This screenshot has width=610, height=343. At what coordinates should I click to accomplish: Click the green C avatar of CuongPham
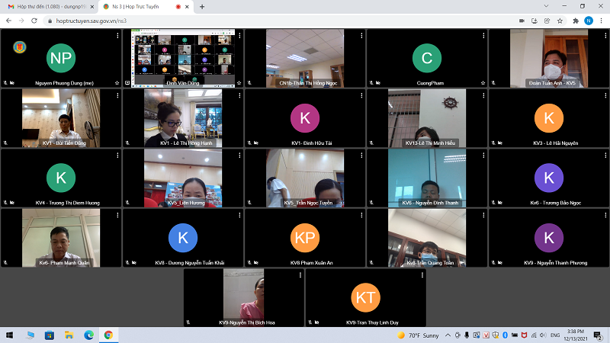tap(427, 59)
